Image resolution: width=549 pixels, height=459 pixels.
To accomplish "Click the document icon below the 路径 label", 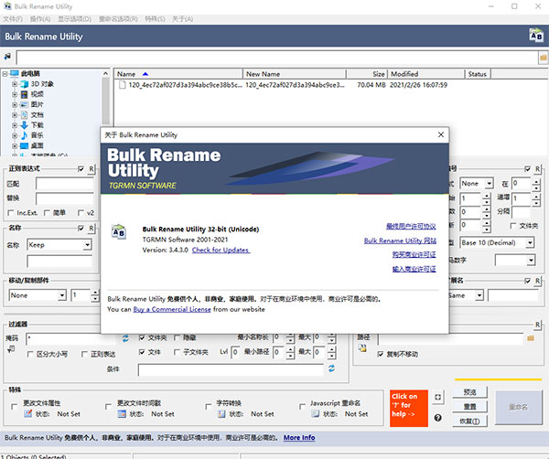I will coord(362,347).
